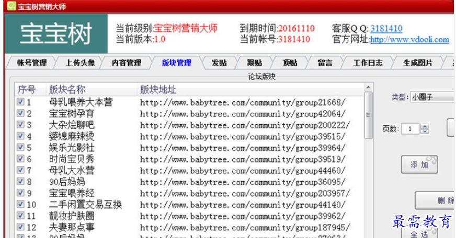Click the URL ending group39515/
Screen dimensions: 456x238
click(x=243, y=136)
